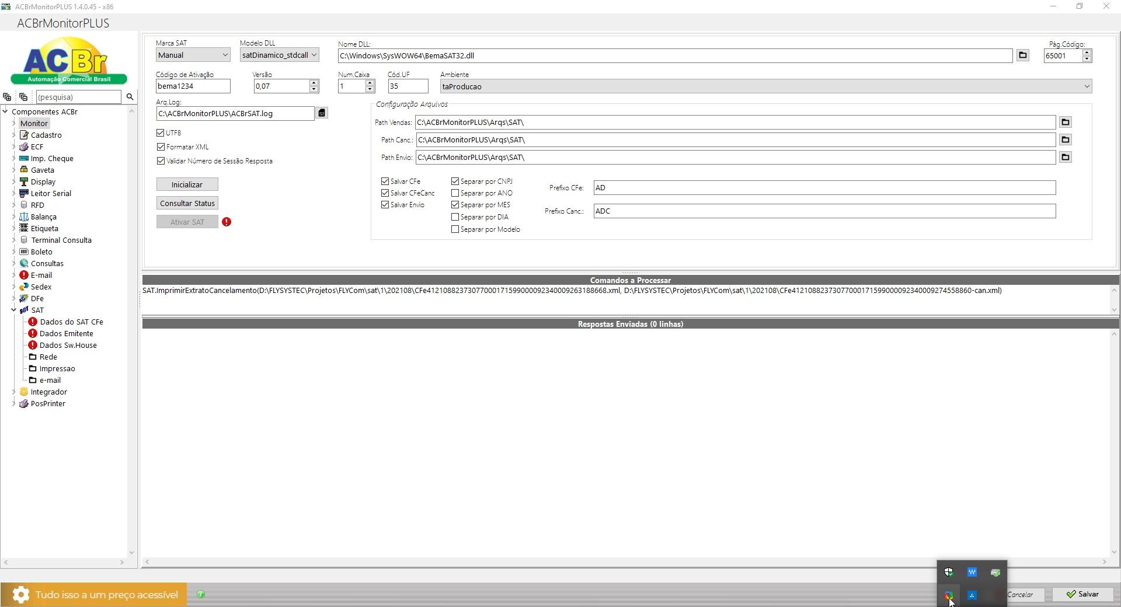The height and width of the screenshot is (607, 1121).
Task: Click the Etiqueta label icon
Action: click(x=24, y=228)
